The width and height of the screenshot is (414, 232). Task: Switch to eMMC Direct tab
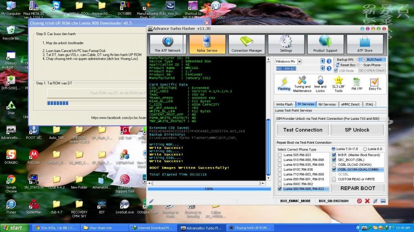tap(350, 105)
